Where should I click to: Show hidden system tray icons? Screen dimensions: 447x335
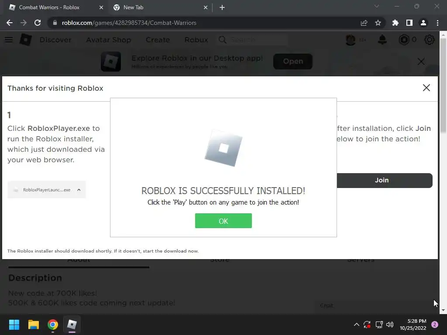(356, 325)
